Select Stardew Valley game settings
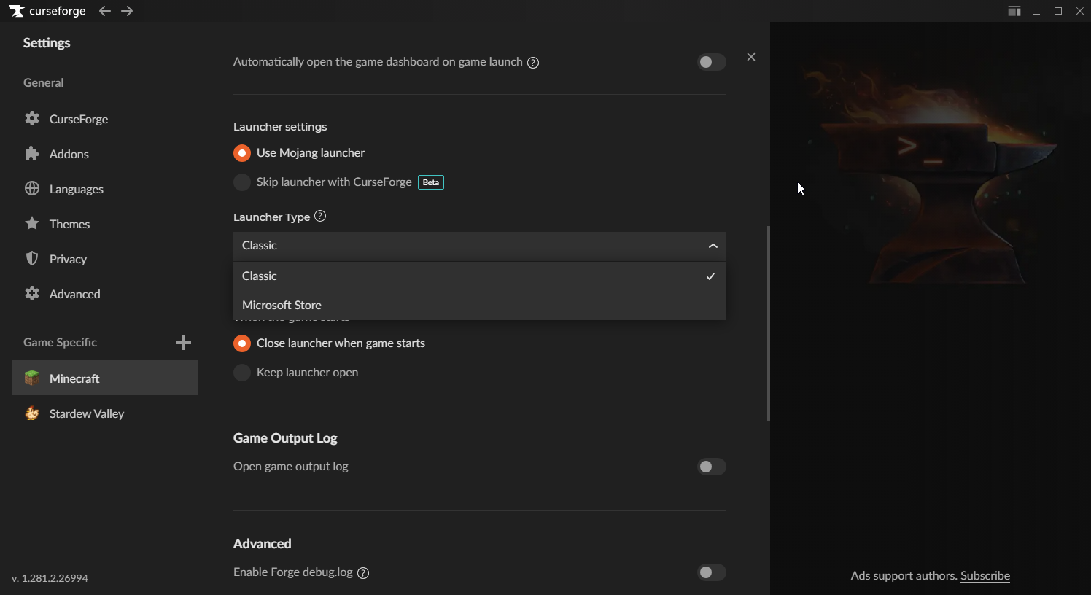This screenshot has width=1091, height=595. (105, 413)
